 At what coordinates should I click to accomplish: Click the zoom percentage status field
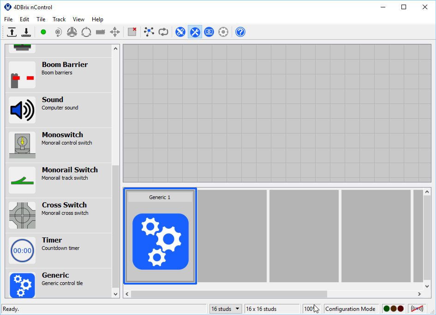pos(311,309)
